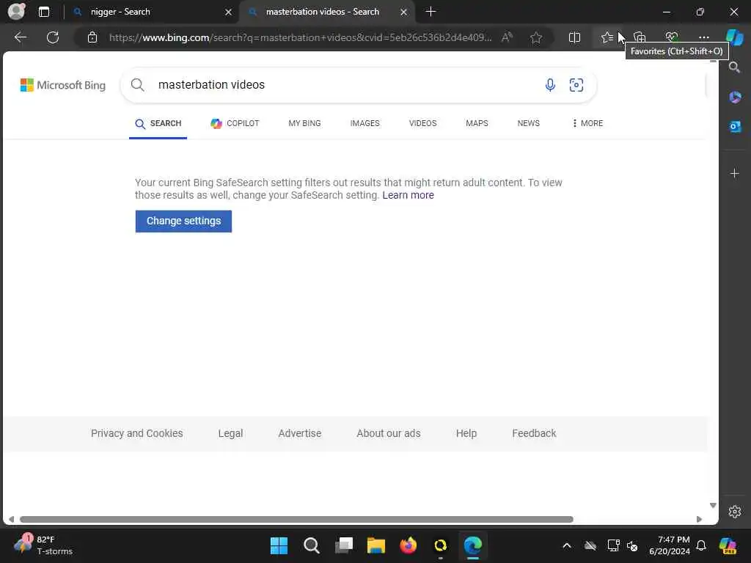Refresh the current page
751x563 pixels.
pos(53,37)
